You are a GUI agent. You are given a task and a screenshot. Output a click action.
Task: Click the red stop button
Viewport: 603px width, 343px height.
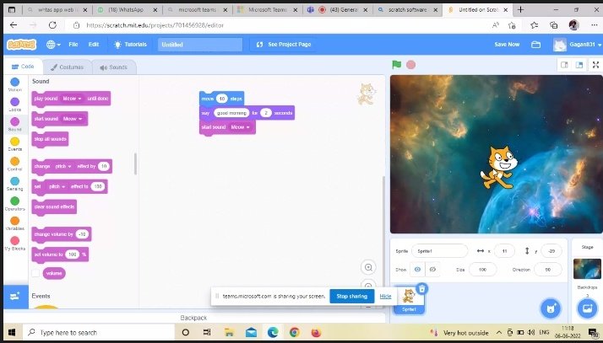(410, 64)
